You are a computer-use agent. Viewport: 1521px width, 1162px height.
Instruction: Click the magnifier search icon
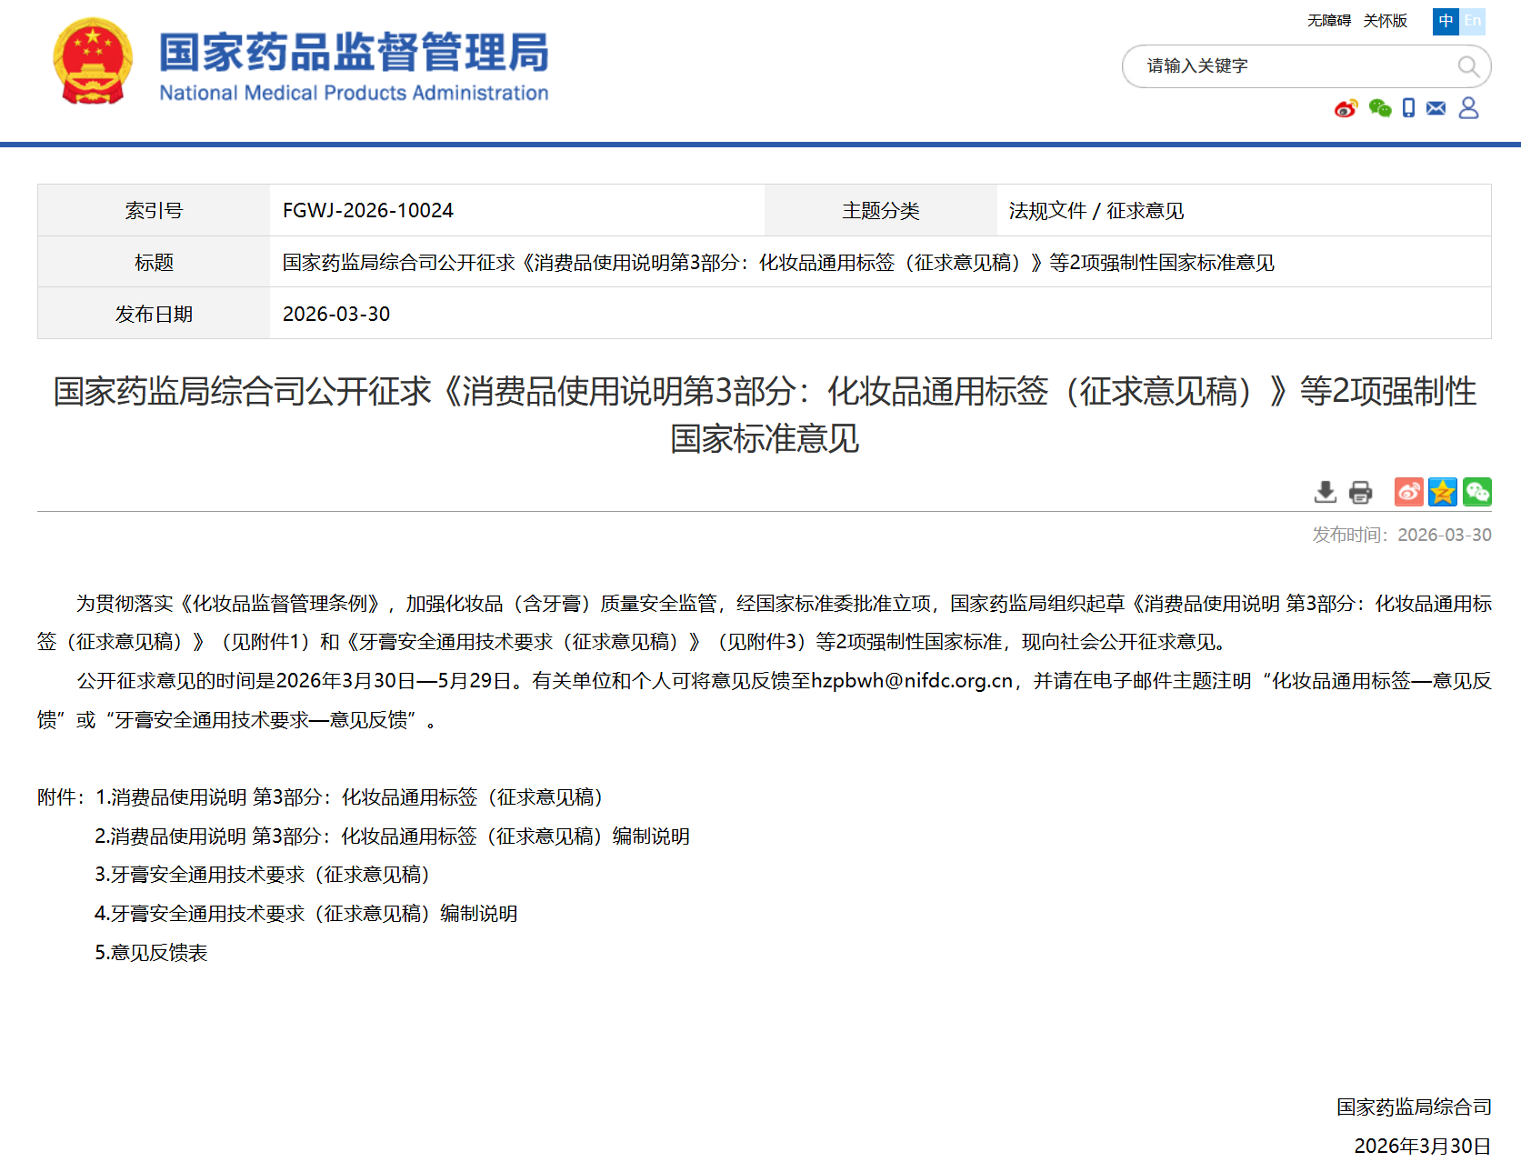click(1467, 66)
